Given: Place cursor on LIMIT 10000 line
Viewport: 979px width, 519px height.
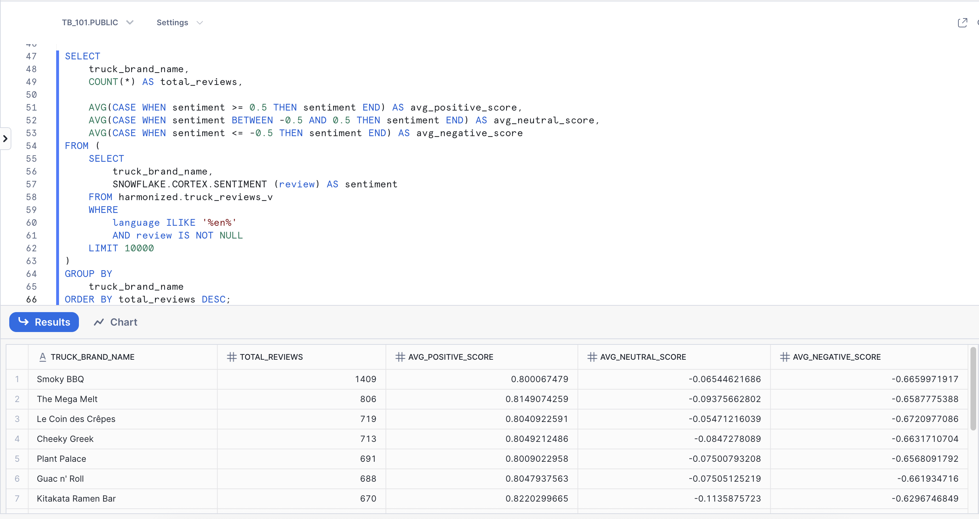Looking at the screenshot, I should (x=121, y=248).
